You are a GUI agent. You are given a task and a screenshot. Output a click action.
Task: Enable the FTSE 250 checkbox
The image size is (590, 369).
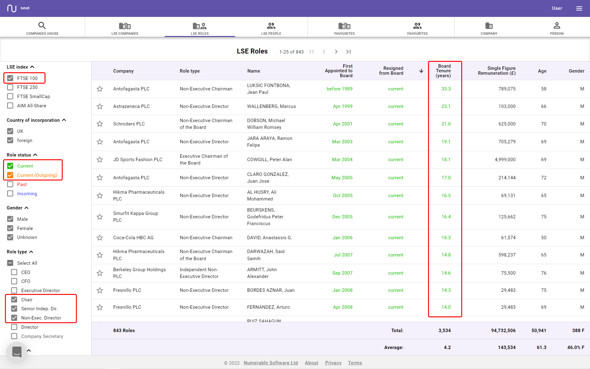point(10,87)
